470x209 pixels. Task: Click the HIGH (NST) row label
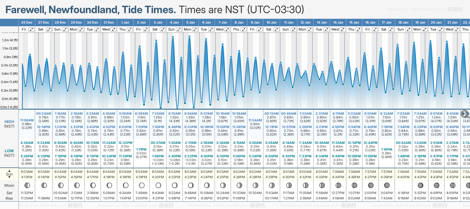pyautogui.click(x=9, y=124)
